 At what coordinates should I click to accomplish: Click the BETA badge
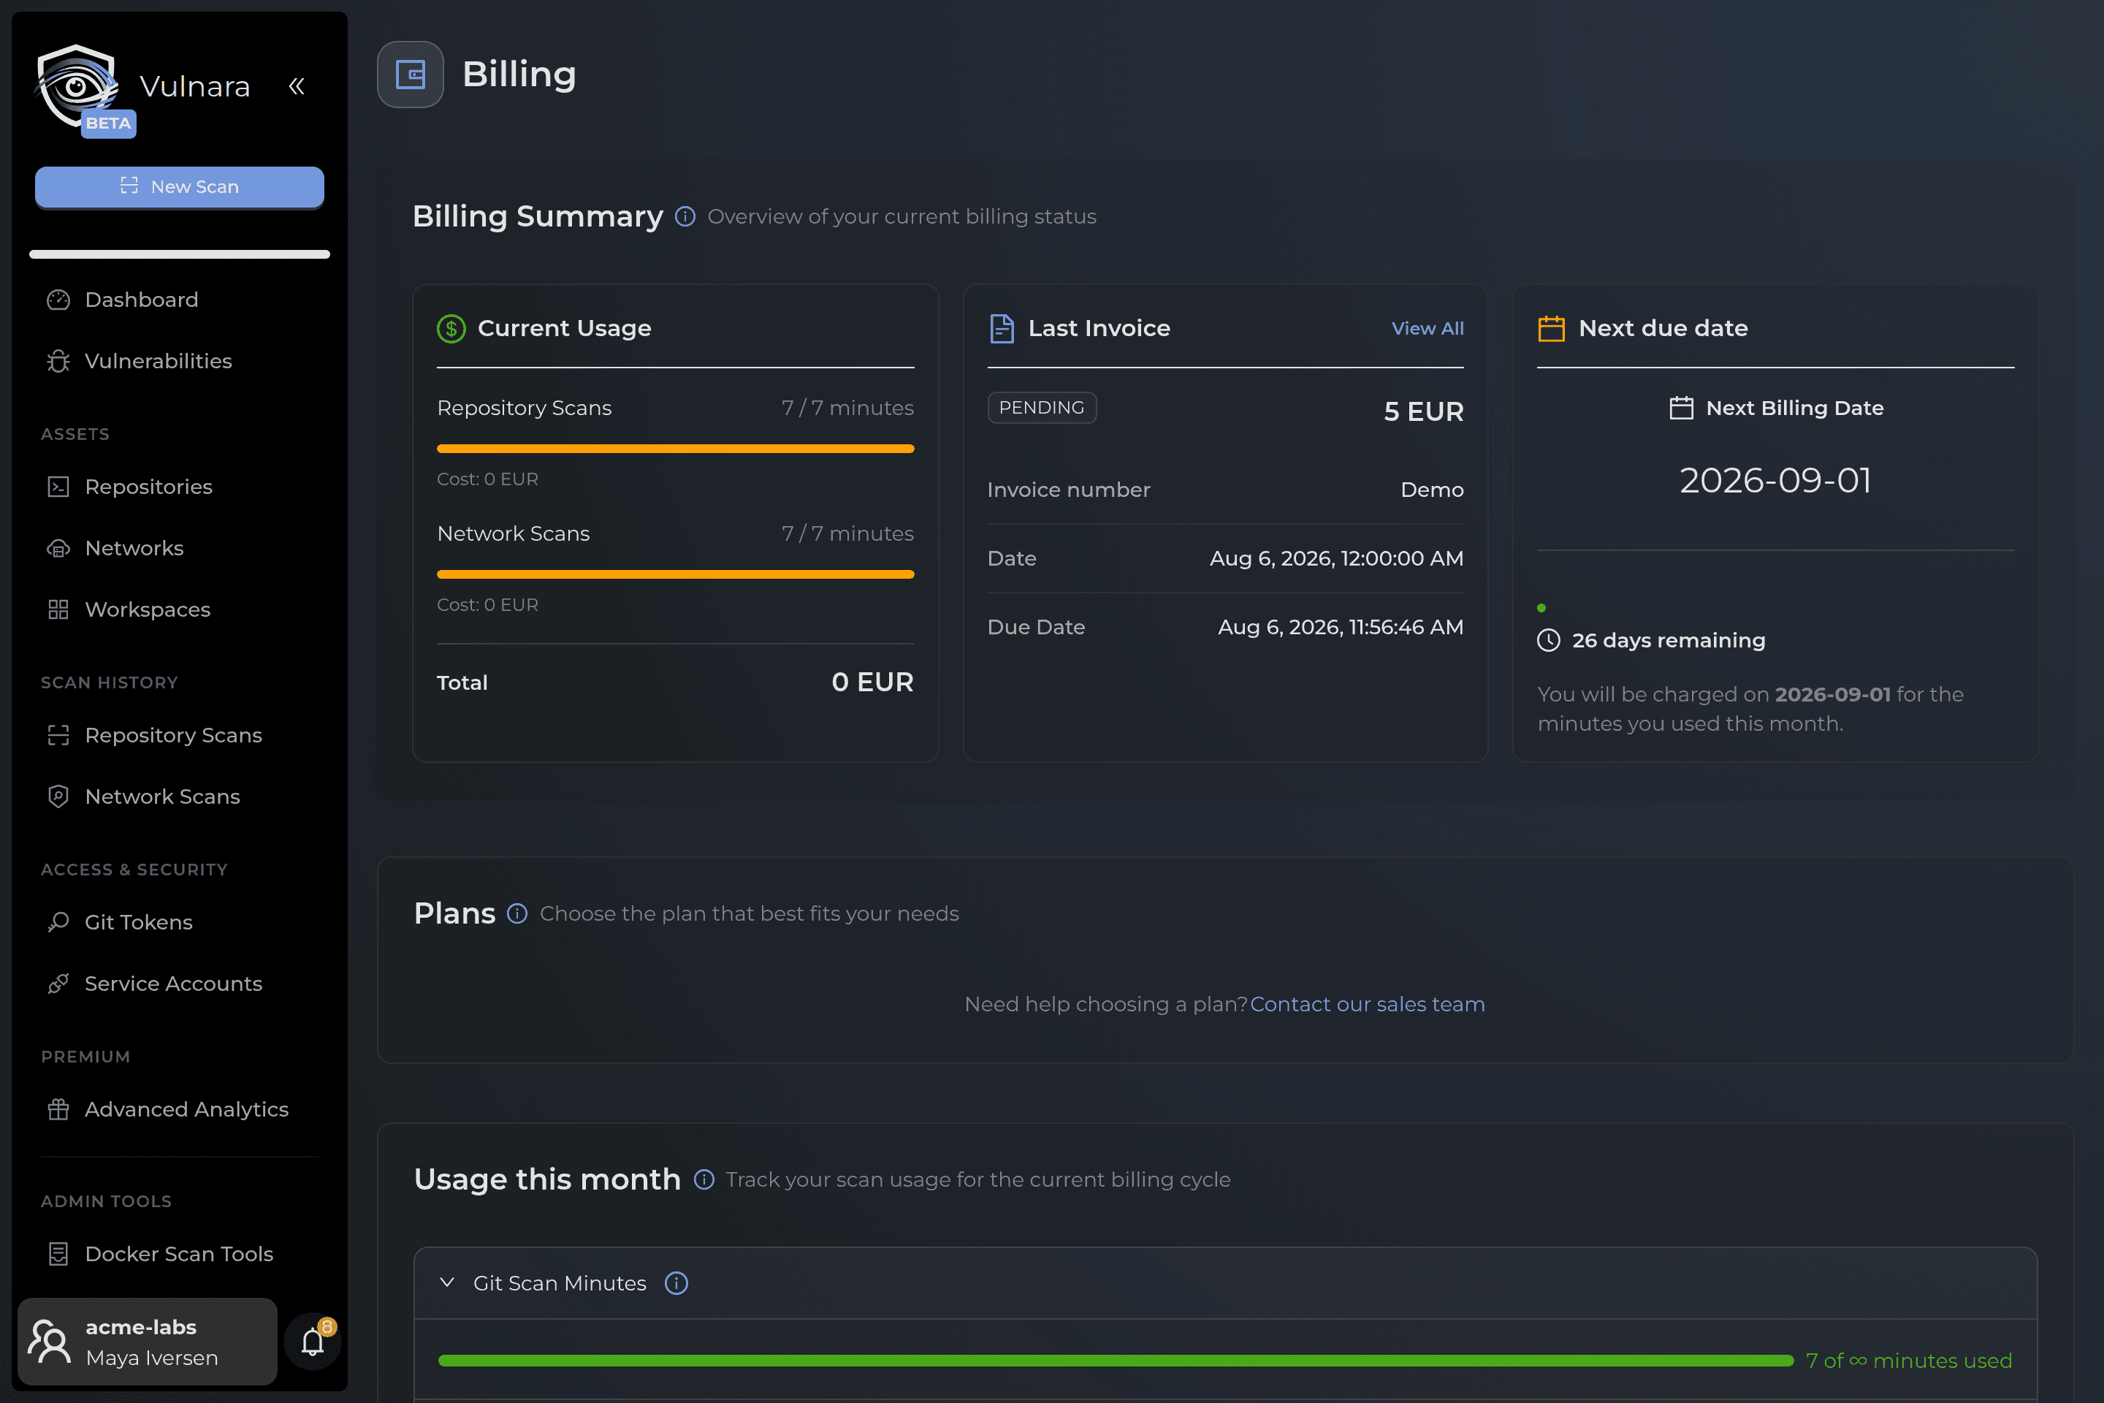108,123
